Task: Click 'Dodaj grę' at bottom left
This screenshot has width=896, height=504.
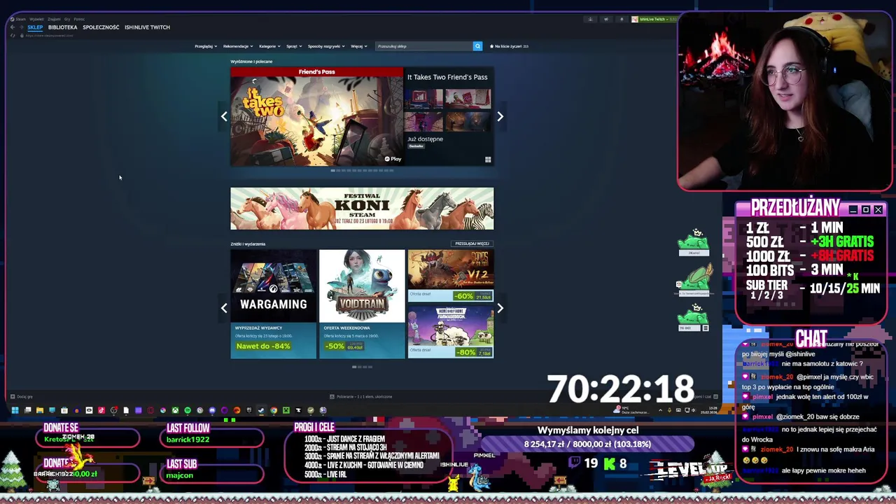Action: coord(21,397)
